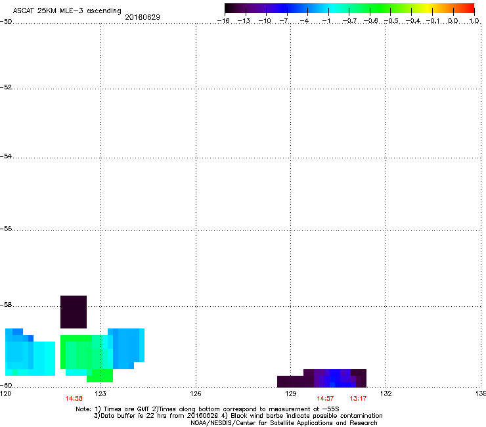Click the '-54' latitude axis label

pyautogui.click(x=6, y=156)
